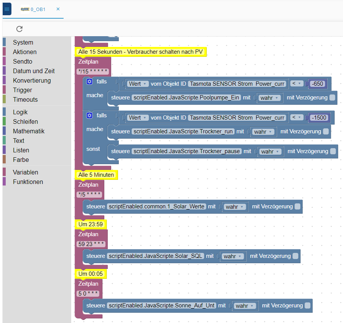Select the Timeouts category
The height and width of the screenshot is (323, 343).
tap(25, 99)
